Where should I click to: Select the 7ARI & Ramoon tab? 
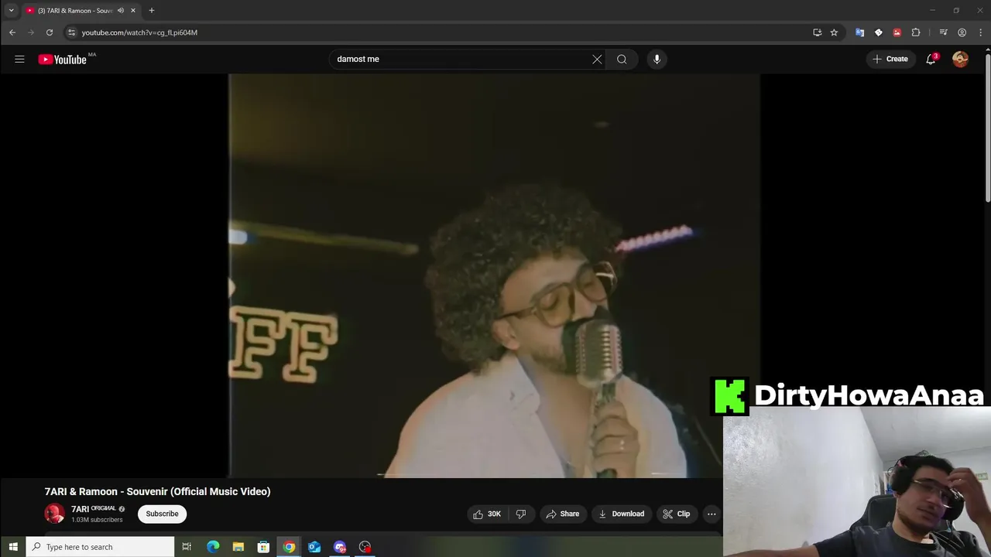pos(76,11)
